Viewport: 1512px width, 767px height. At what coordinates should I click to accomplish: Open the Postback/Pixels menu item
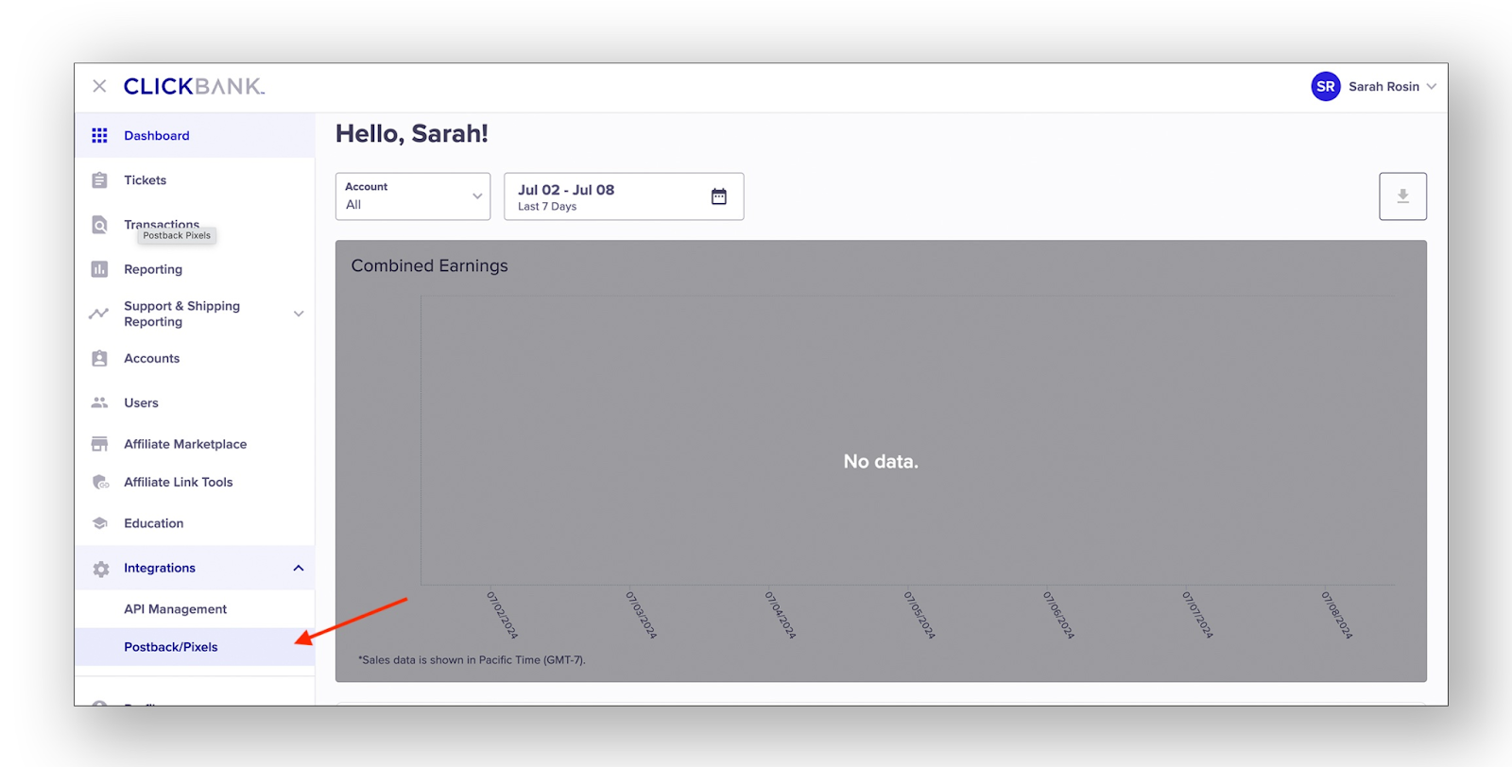pos(171,647)
